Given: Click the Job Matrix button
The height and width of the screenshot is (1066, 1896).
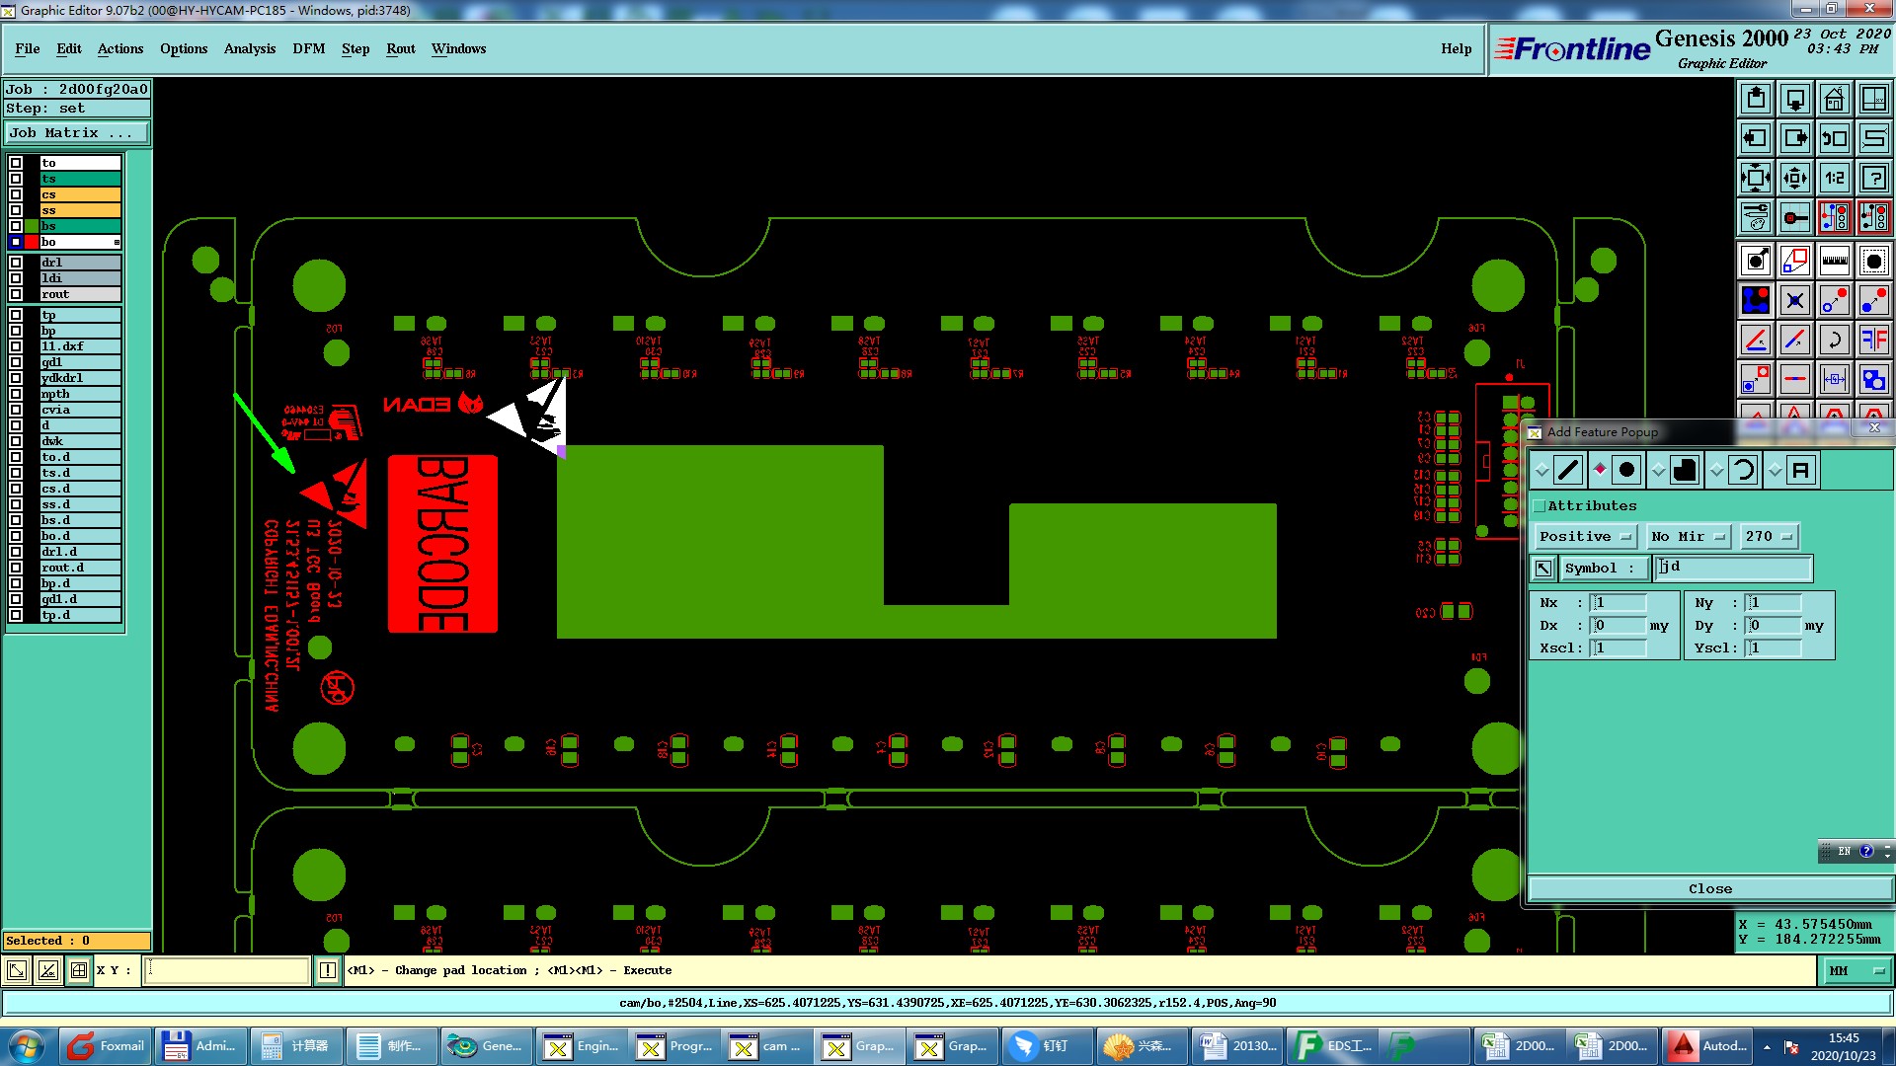Looking at the screenshot, I should (77, 133).
